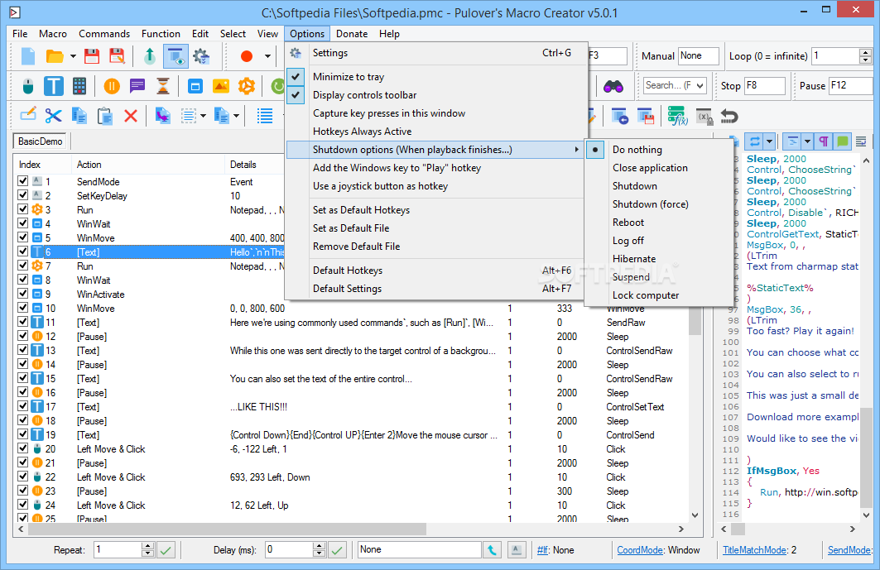Insert window command blue icon
880x570 pixels.
pos(195,86)
